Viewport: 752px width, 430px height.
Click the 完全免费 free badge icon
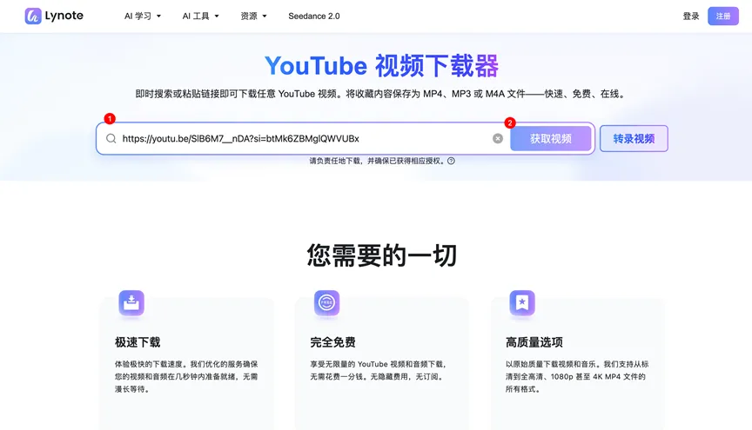click(x=326, y=302)
